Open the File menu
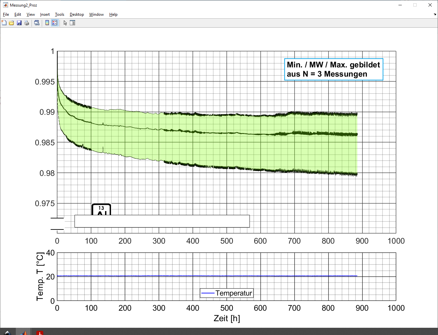 click(x=6, y=14)
